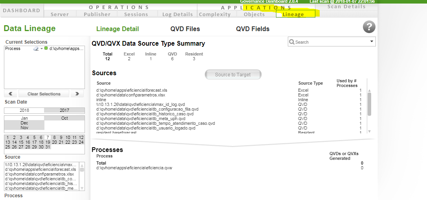This screenshot has width=427, height=200.
Task: Go back one selection step
Action: (x=10, y=94)
